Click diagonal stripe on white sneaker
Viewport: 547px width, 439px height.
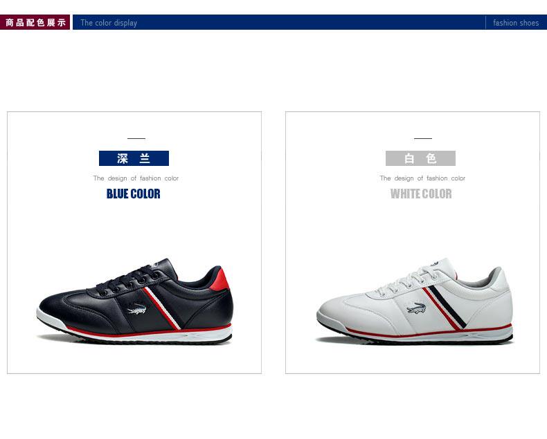(444, 307)
